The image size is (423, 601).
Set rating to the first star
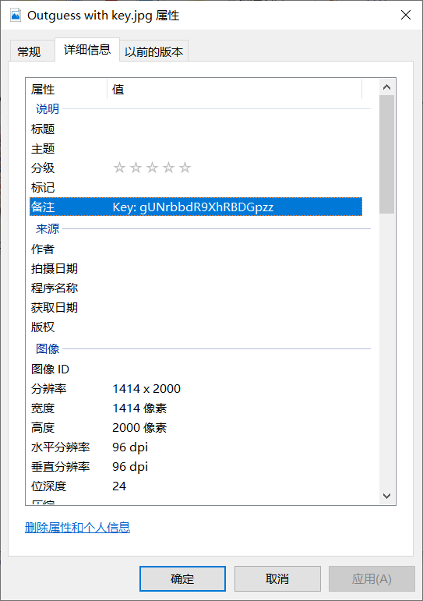(x=119, y=168)
